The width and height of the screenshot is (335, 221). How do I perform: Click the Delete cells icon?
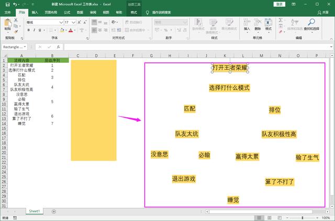(x=258, y=24)
